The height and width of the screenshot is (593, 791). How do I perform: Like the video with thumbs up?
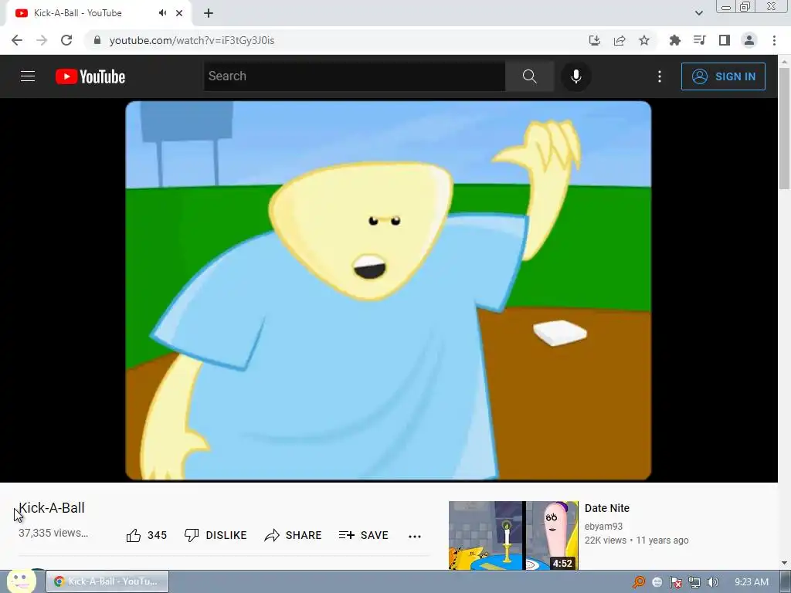(146, 535)
